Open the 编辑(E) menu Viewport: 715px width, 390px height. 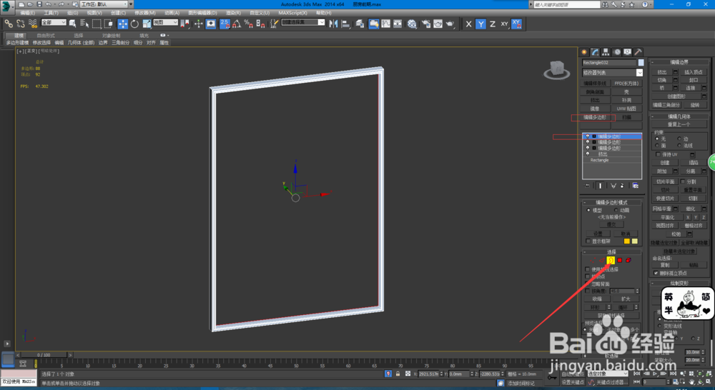28,13
